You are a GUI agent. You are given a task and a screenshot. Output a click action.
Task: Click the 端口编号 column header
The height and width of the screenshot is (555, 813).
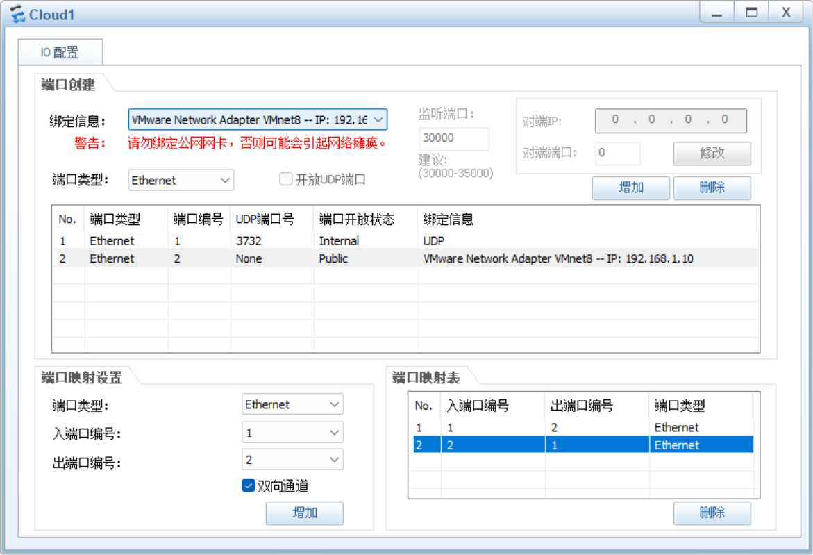199,219
